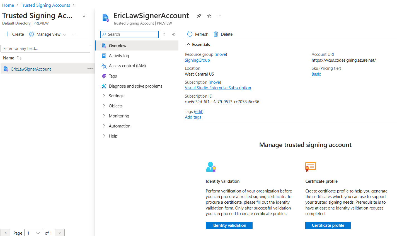Click the Certificate profile button
The height and width of the screenshot is (236, 397).
(328, 225)
